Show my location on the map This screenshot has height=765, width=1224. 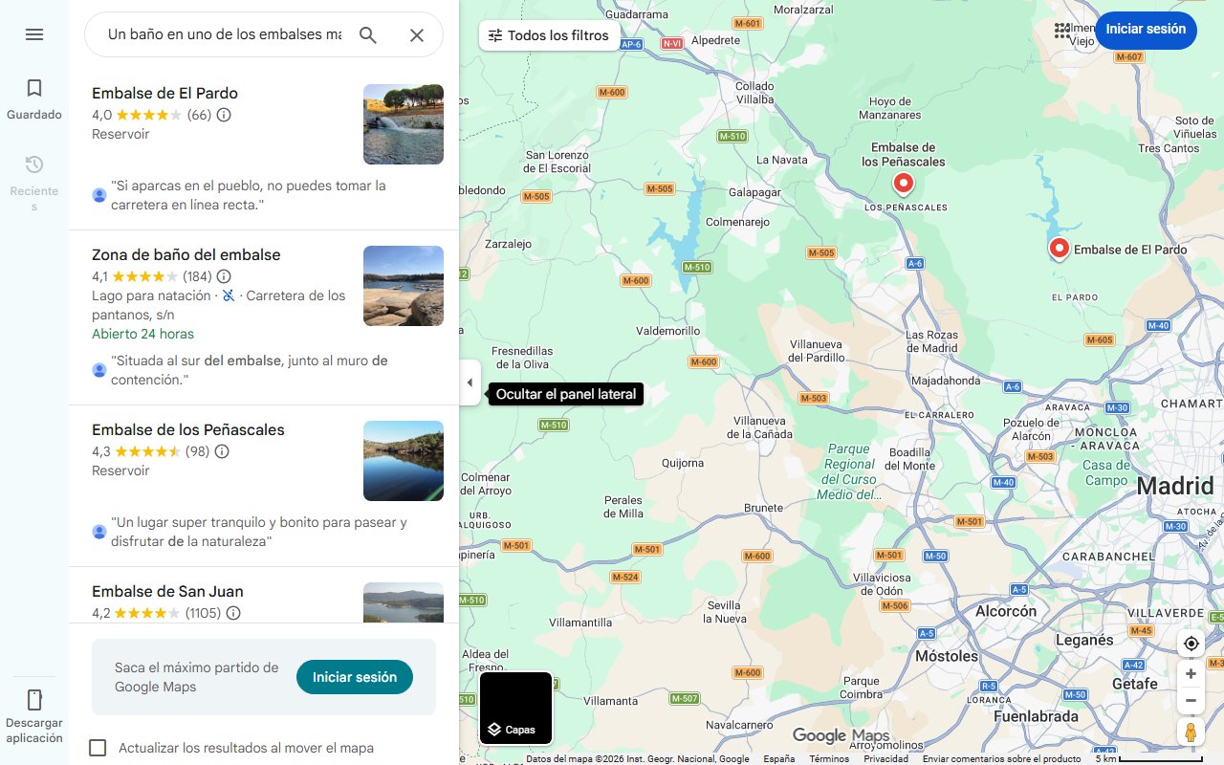click(x=1191, y=644)
